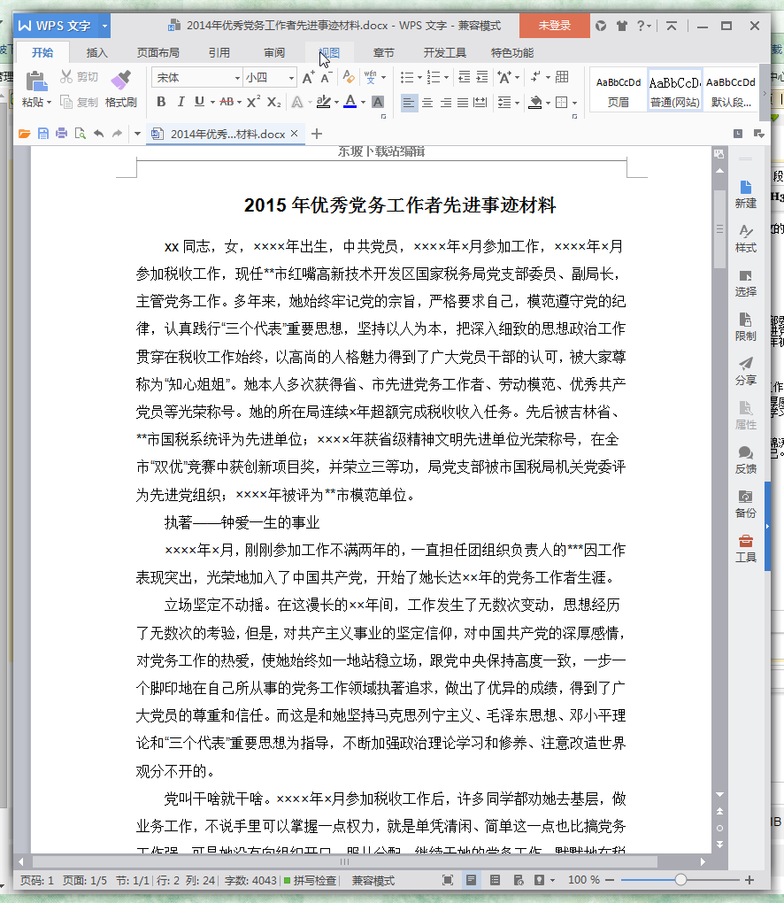Toggle Bold formatting
The image size is (784, 903).
coord(161,102)
